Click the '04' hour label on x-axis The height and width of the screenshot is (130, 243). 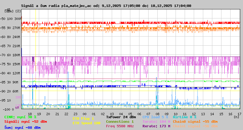pyautogui.click(x=121, y=114)
